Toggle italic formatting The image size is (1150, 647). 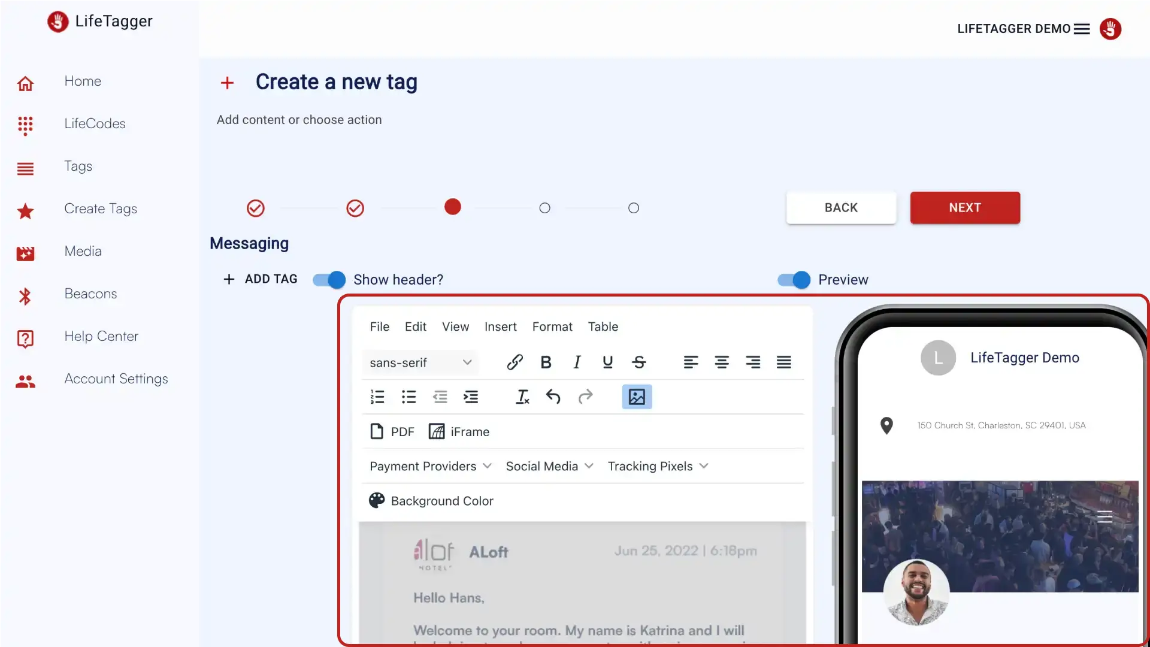point(577,362)
